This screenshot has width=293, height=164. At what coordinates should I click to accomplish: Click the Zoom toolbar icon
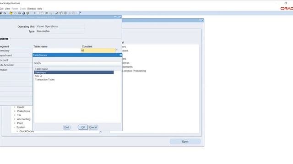pos(61,13)
